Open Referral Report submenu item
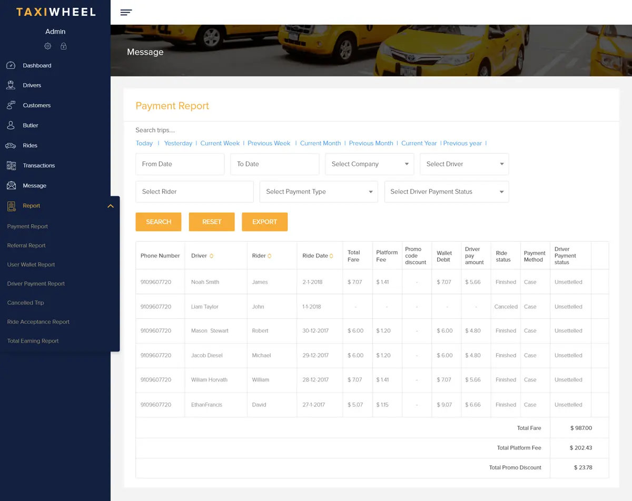Viewport: 632px width, 501px height. coord(26,245)
